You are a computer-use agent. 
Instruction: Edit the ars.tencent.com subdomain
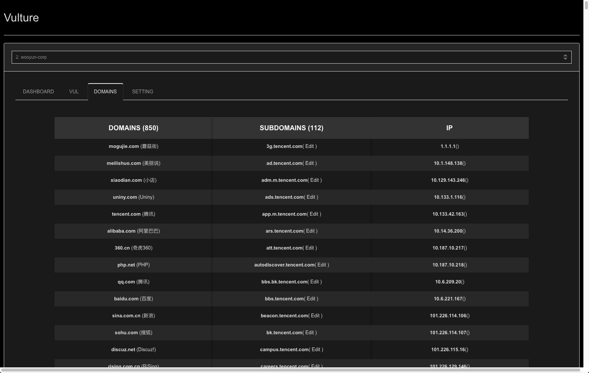click(x=310, y=231)
